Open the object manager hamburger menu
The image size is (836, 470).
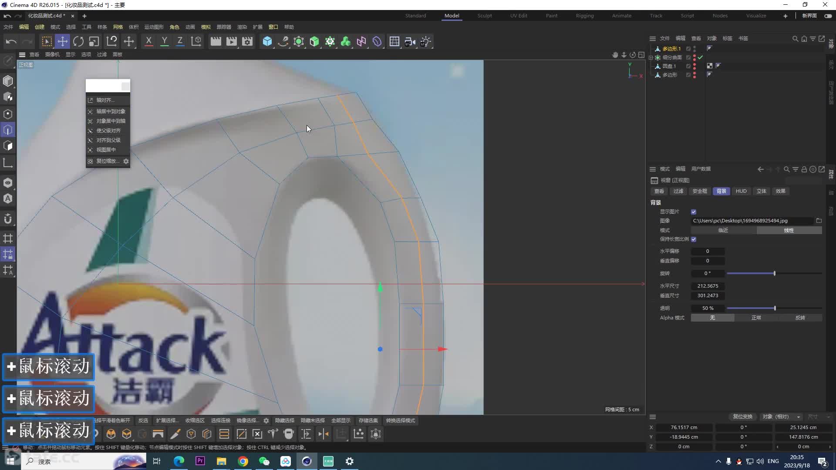tap(652, 39)
